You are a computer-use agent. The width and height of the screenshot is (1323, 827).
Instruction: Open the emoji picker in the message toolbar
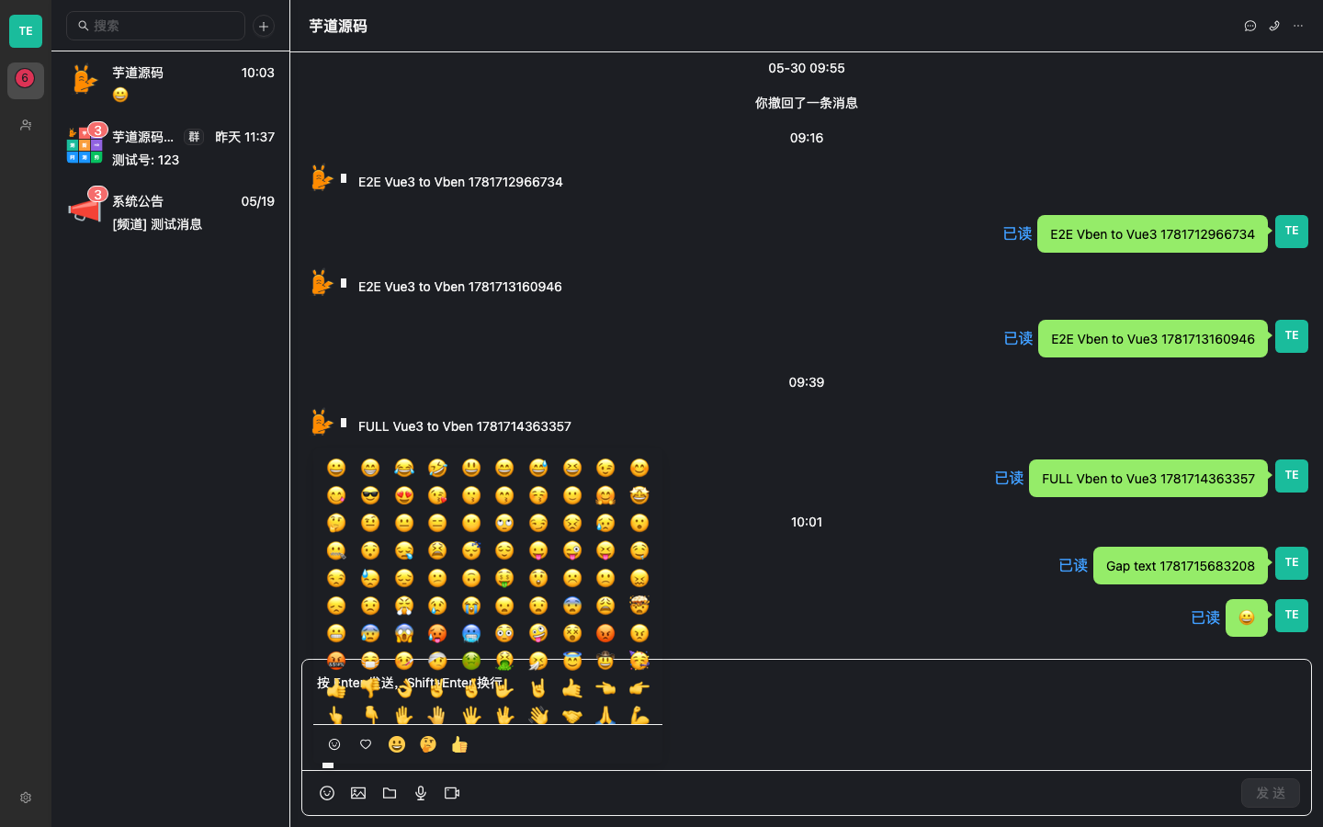(x=327, y=793)
